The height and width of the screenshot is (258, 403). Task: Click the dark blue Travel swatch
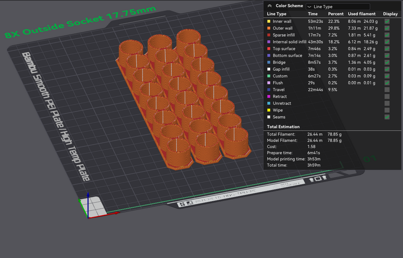269,89
